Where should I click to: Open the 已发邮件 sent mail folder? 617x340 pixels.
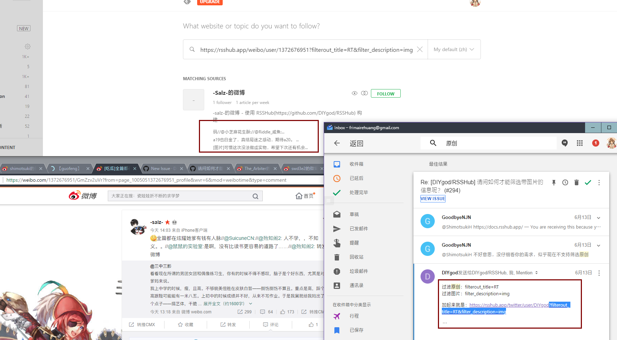358,228
